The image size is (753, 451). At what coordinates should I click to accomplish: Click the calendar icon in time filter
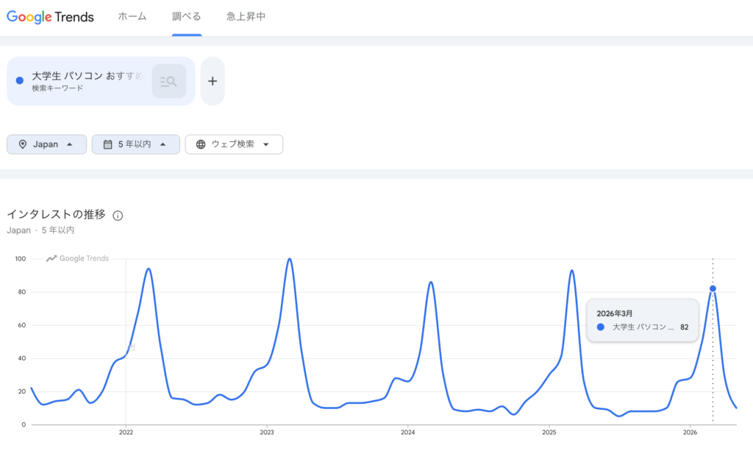pos(107,144)
